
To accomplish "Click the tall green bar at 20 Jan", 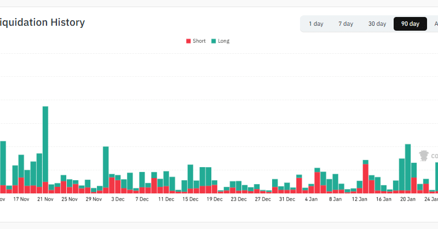I will coord(407,164).
